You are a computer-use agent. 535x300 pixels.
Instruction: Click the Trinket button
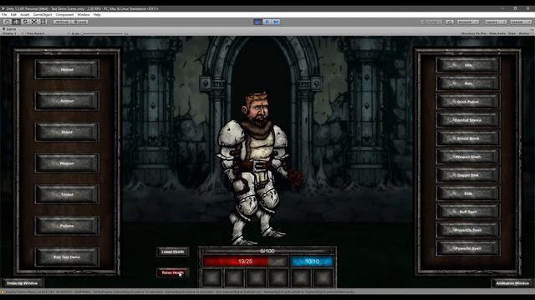tap(67, 194)
